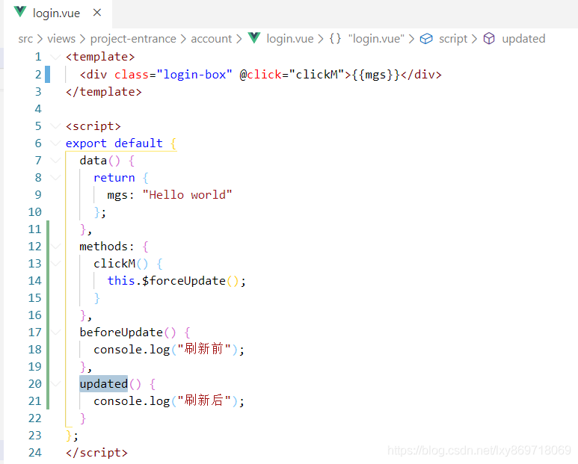
Task: Open the updated breadcrumb segment
Action: [523, 39]
